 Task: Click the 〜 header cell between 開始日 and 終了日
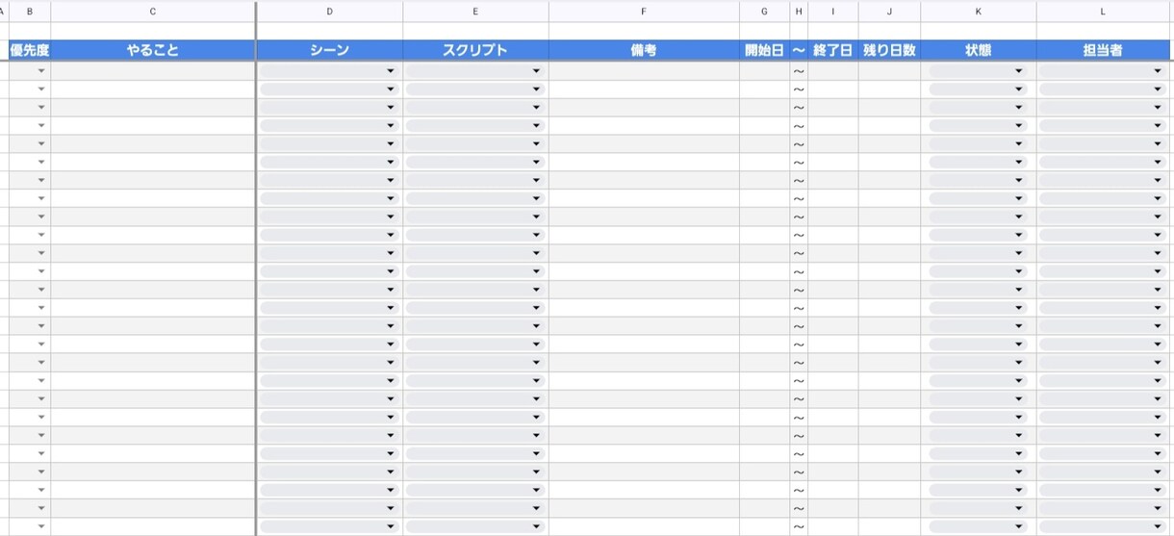(x=799, y=50)
